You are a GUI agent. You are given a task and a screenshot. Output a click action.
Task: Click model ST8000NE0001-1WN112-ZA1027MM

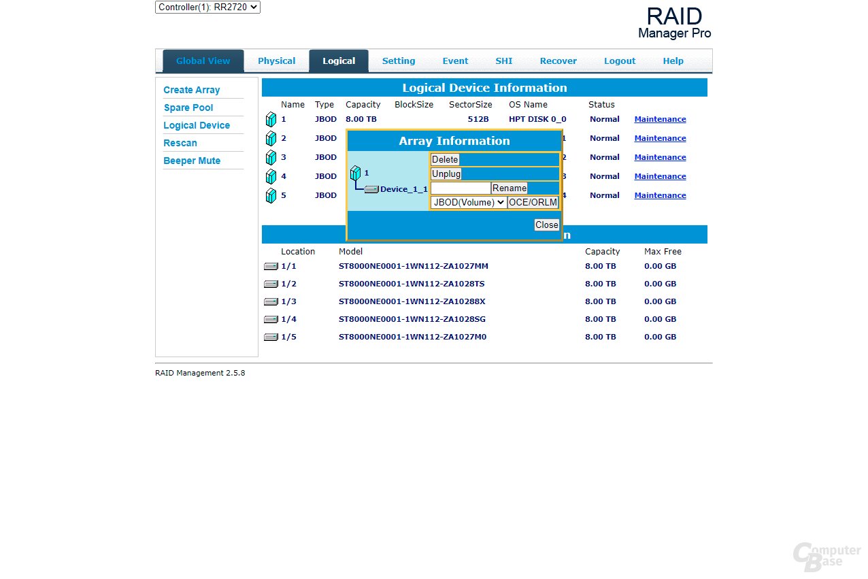(x=414, y=266)
